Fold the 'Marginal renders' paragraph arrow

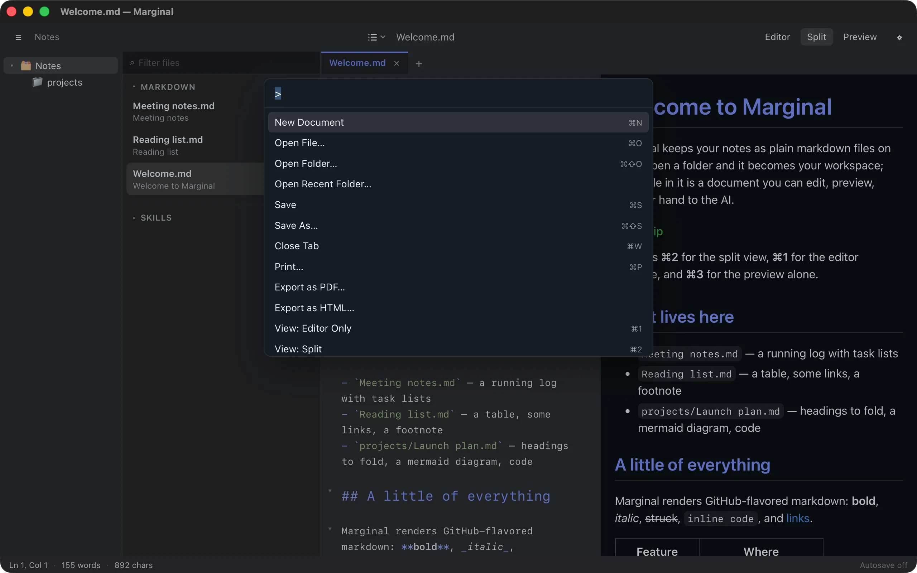(x=330, y=529)
